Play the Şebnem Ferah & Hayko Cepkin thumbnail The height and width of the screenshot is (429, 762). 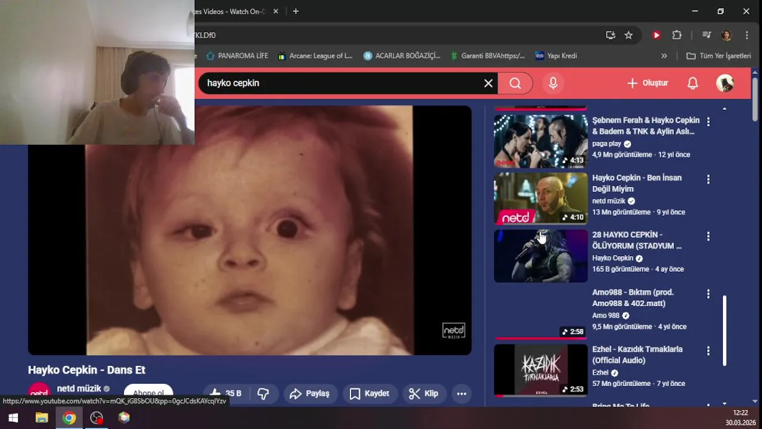point(541,141)
